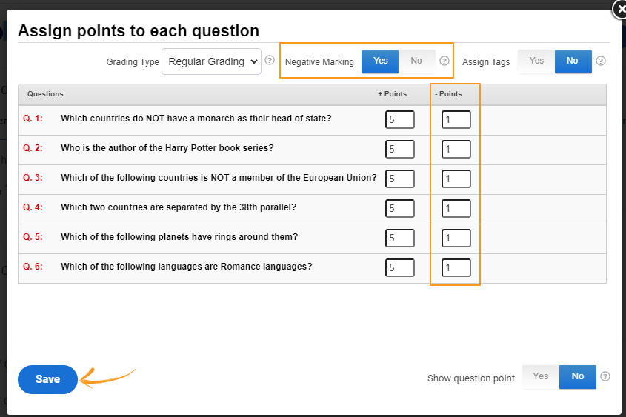Click plus points field for Q. 3
The image size is (626, 417).
[x=399, y=179]
